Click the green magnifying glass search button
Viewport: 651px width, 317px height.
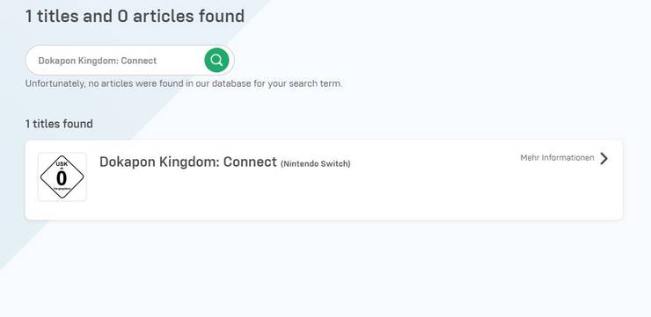click(216, 60)
